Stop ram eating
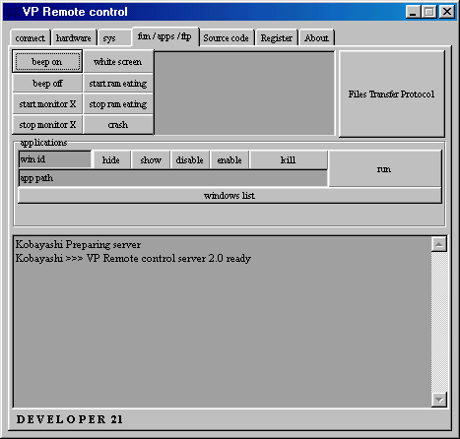This screenshot has height=439, width=460. [x=118, y=103]
